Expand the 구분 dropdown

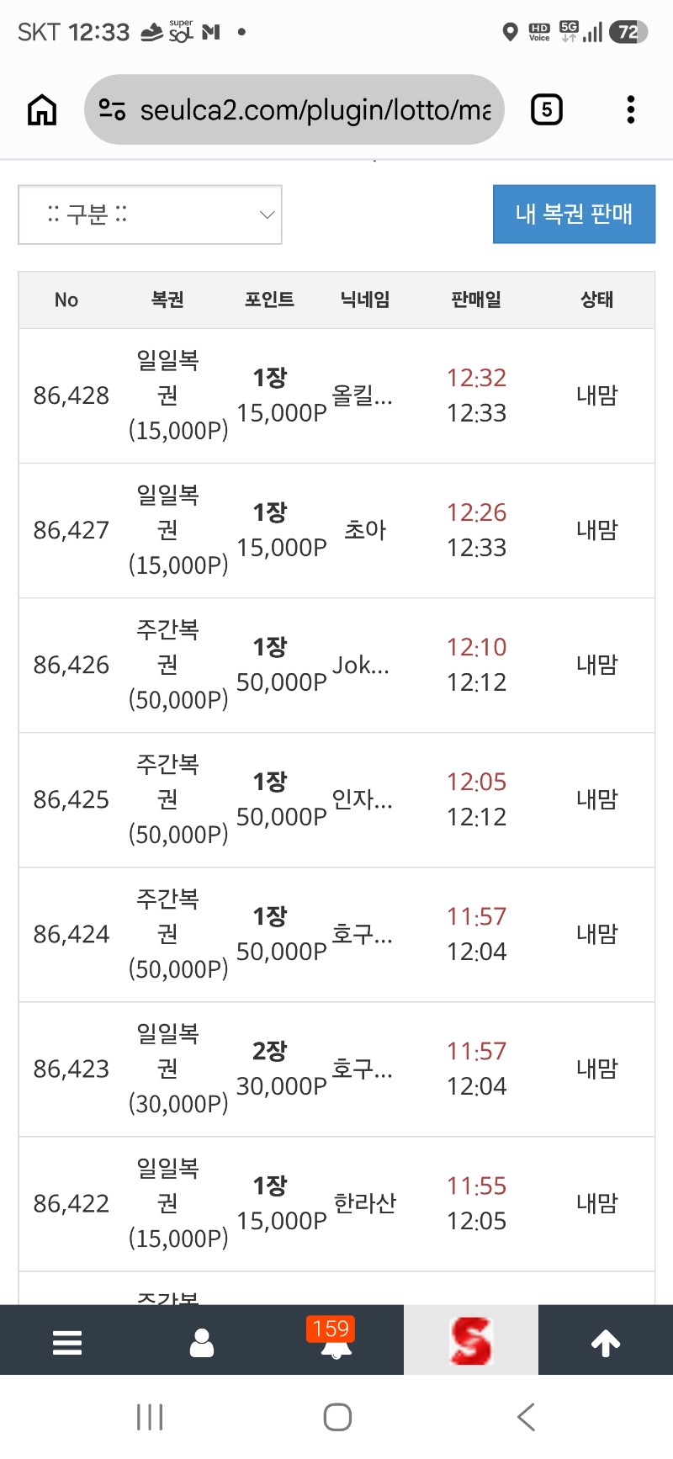coord(150,215)
